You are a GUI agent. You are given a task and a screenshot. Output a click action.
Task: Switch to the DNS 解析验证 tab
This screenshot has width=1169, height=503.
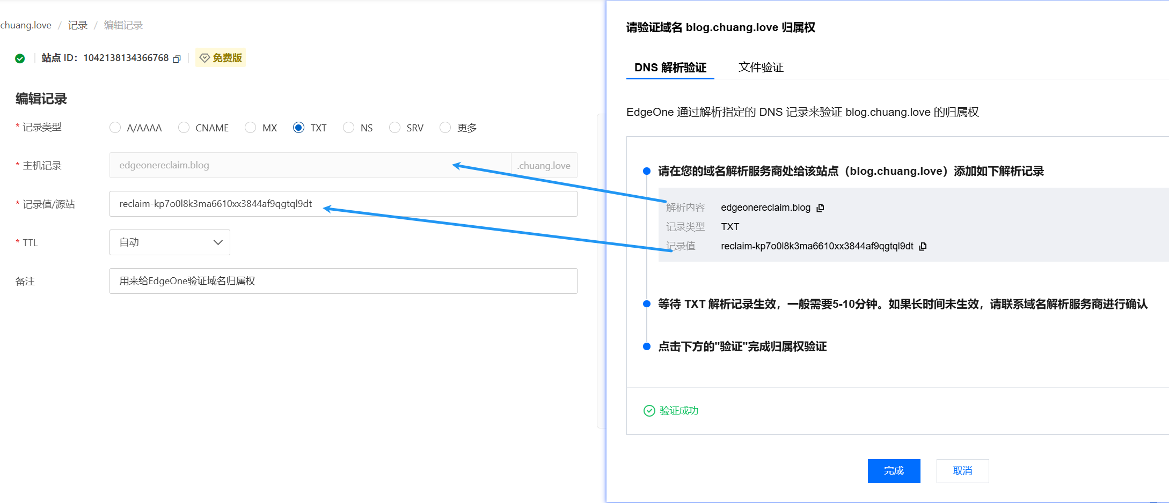(x=670, y=68)
